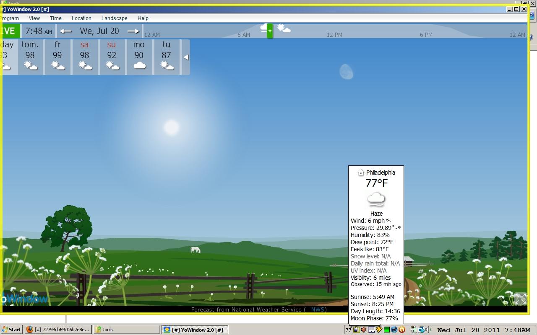The image size is (537, 335).
Task: Open the Help menu
Action: (x=143, y=18)
